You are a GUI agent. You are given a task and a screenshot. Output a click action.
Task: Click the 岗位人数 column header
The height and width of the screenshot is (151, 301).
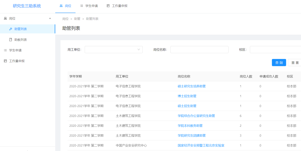(x=246, y=76)
